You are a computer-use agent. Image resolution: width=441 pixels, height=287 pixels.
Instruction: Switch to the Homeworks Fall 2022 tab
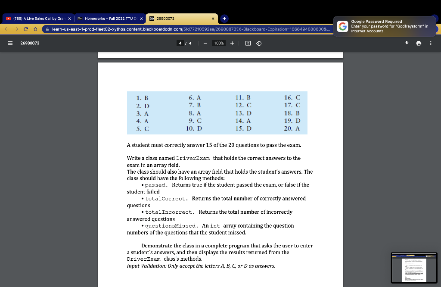[x=107, y=18]
